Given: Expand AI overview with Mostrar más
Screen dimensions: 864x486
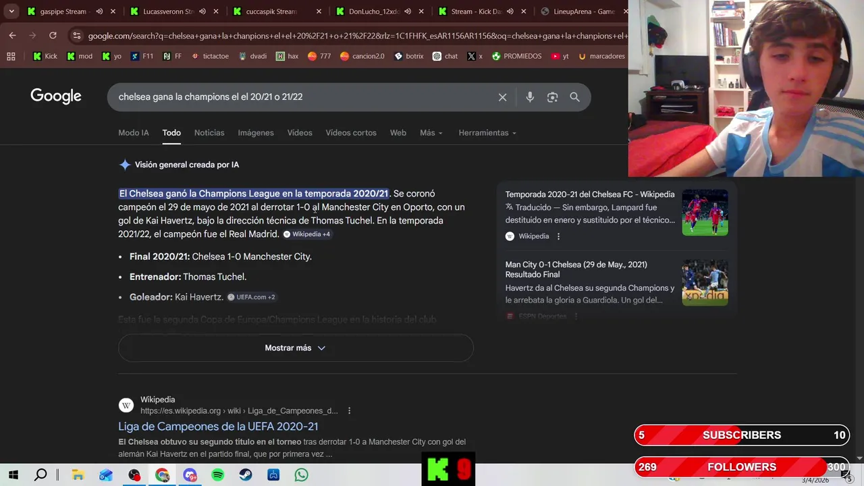Looking at the screenshot, I should coord(296,348).
